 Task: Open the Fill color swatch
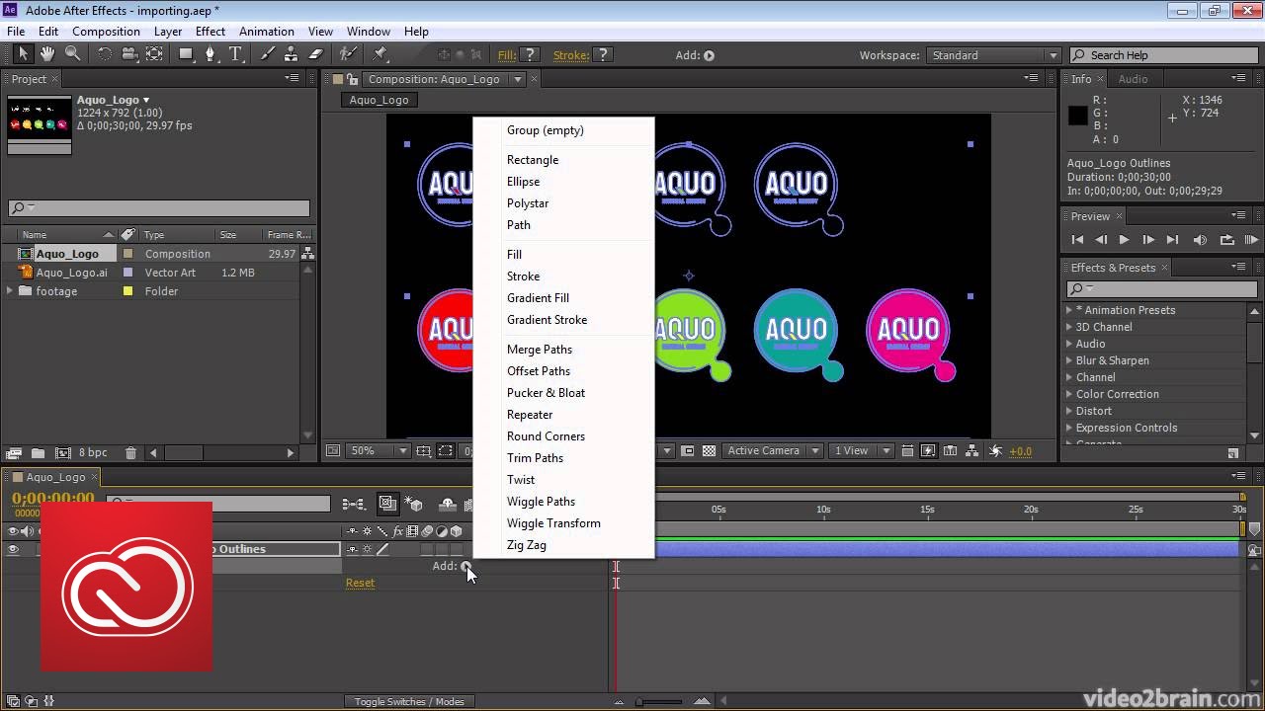531,54
